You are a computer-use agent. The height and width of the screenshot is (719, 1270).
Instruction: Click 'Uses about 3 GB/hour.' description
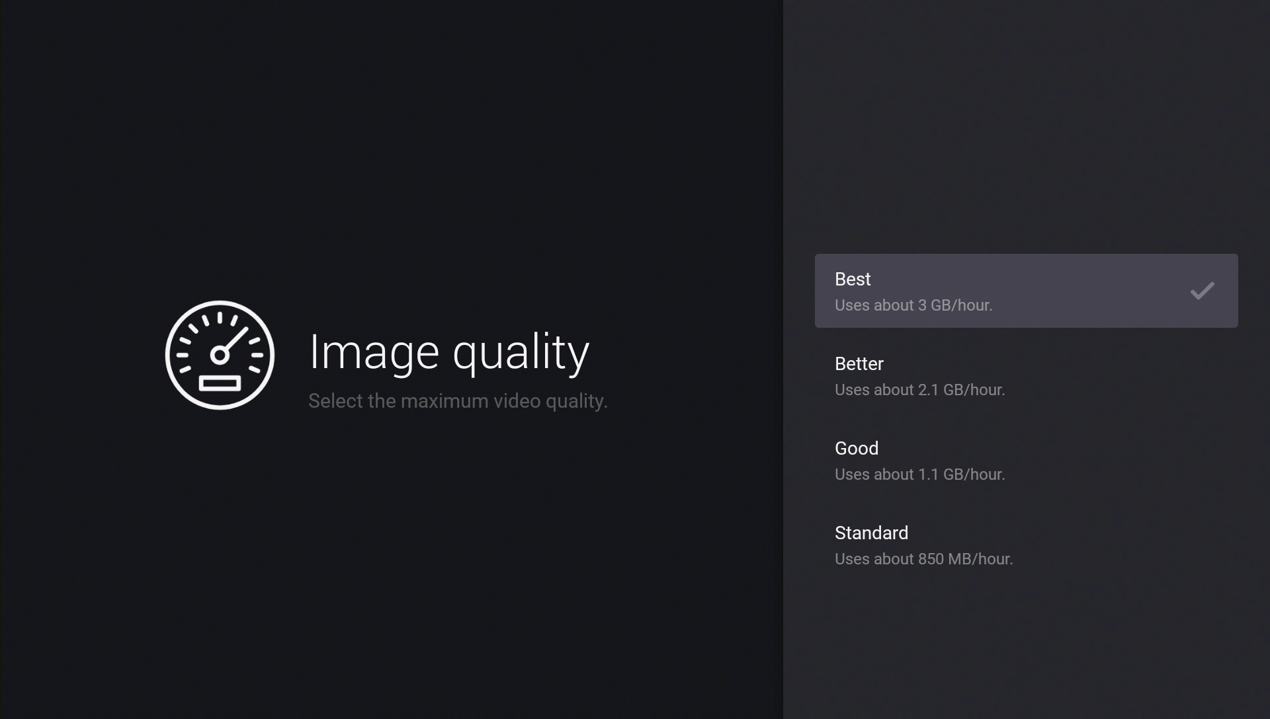click(x=913, y=305)
